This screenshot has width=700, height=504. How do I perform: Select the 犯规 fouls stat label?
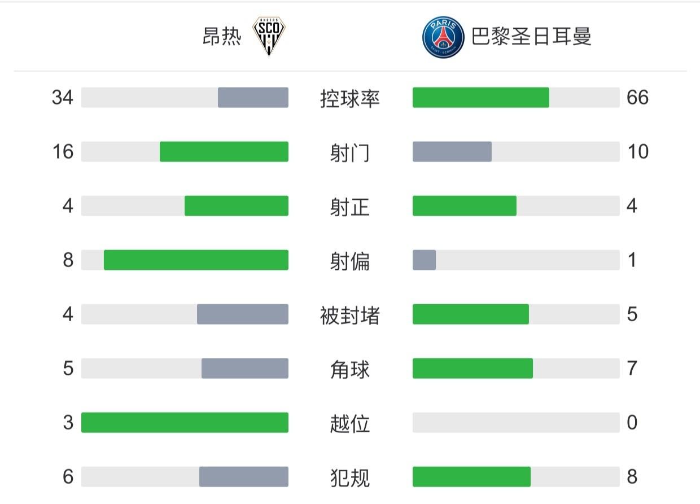tap(350, 477)
